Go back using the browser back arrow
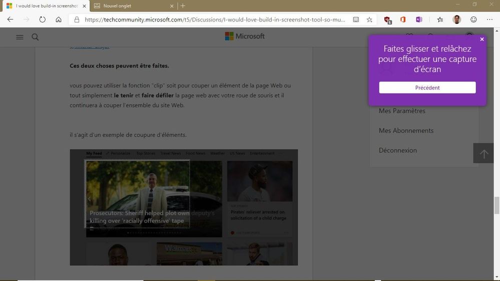 (10, 19)
